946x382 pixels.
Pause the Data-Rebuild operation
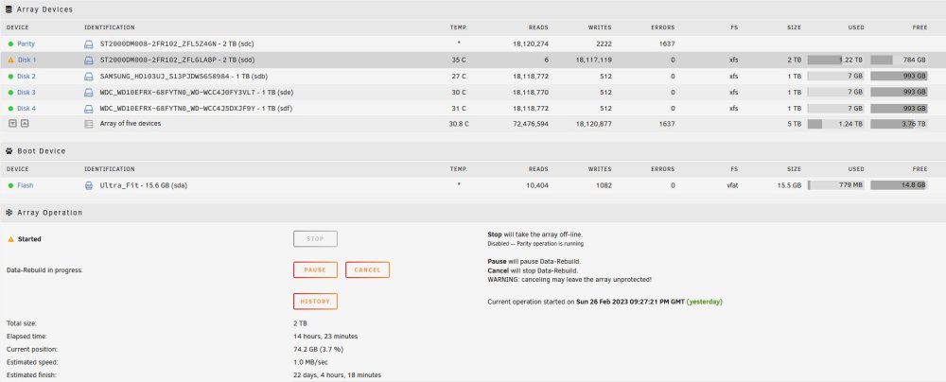pos(315,269)
